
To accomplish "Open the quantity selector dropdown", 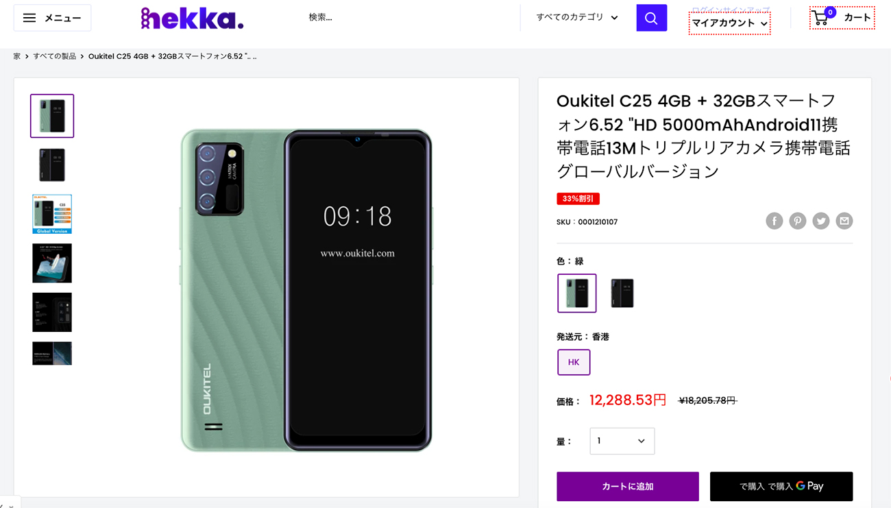I will coord(622,441).
